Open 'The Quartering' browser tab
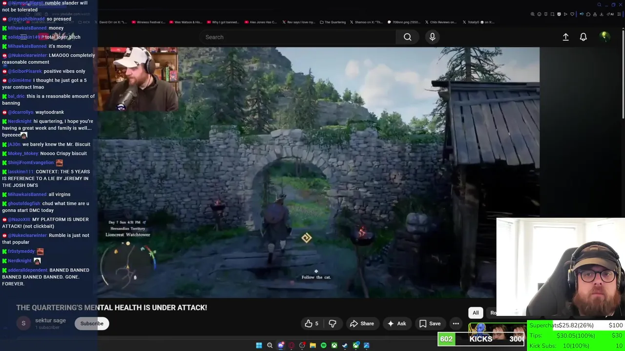 click(333, 22)
